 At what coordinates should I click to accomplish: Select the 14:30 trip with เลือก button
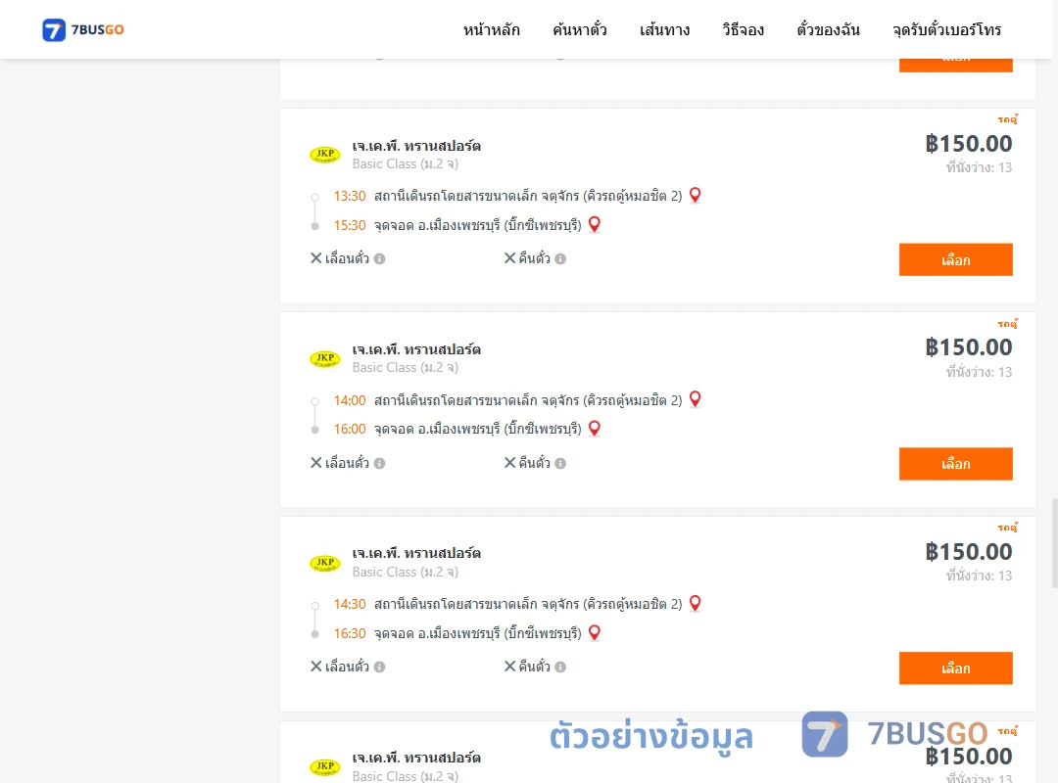pos(955,668)
